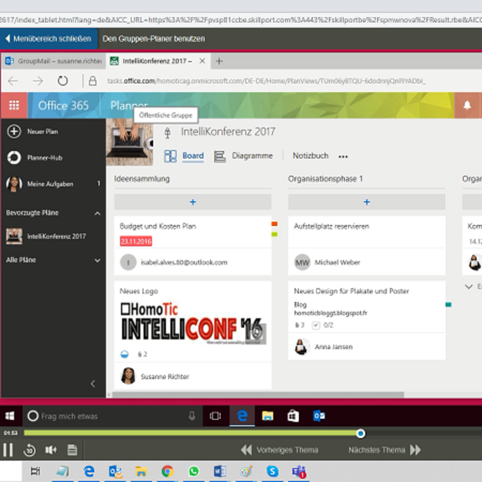
Task: Click the pin icon beside the plan title
Action: [167, 133]
